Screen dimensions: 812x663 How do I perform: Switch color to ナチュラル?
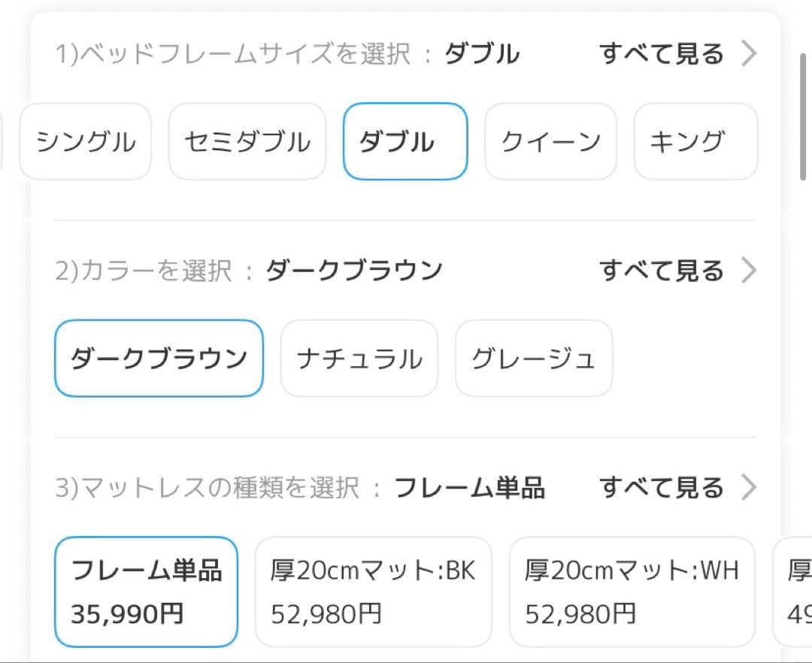(x=359, y=358)
